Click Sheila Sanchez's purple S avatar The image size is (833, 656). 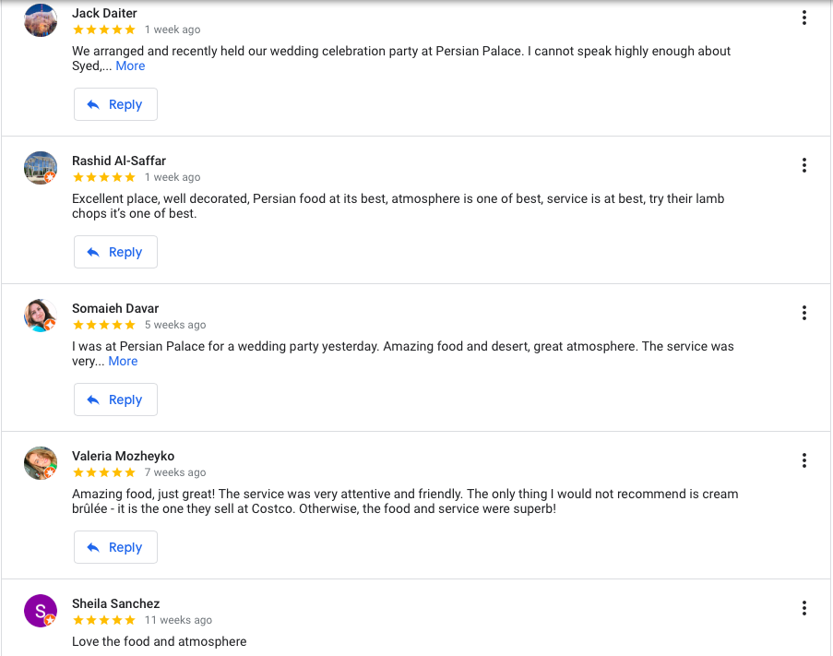tap(41, 611)
